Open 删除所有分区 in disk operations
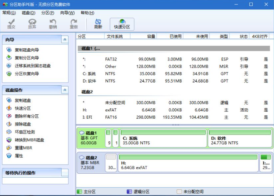The height and width of the screenshot is (196, 274). [26, 116]
